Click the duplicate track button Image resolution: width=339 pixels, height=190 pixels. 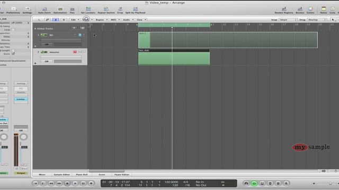point(82,28)
